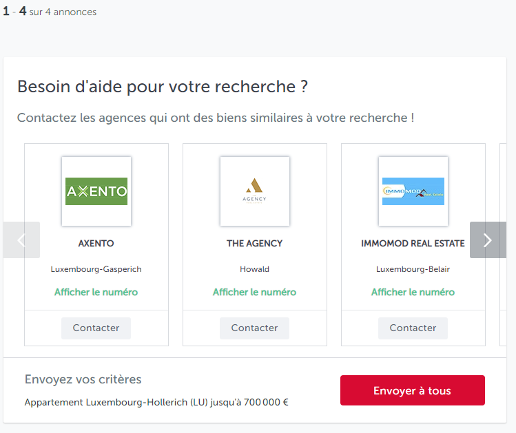Open The Agency gold logo image
The width and height of the screenshot is (516, 433).
click(x=255, y=191)
